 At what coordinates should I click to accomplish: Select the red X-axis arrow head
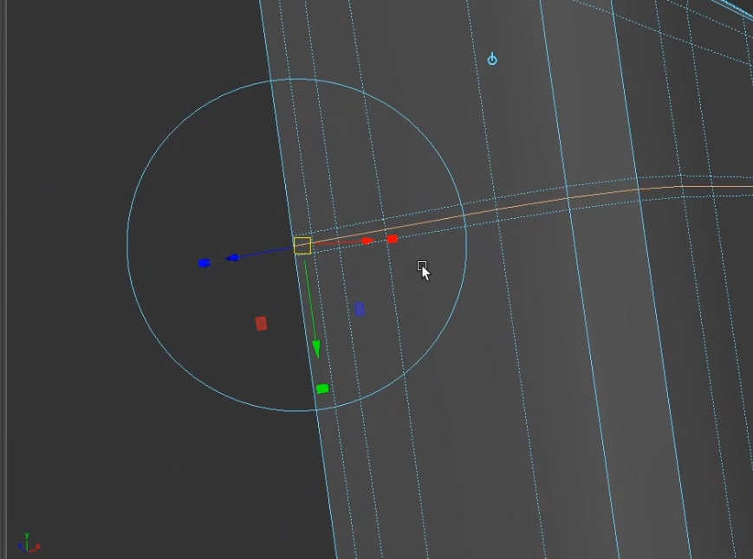point(368,241)
